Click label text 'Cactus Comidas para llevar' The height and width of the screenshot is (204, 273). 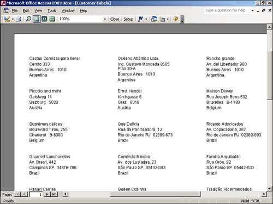coord(55,58)
